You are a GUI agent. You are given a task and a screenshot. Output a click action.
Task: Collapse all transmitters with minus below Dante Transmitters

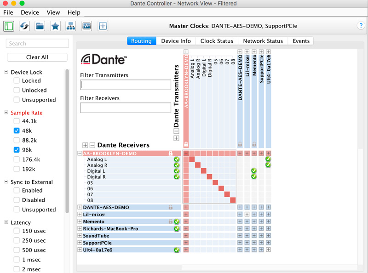[x=176, y=131]
